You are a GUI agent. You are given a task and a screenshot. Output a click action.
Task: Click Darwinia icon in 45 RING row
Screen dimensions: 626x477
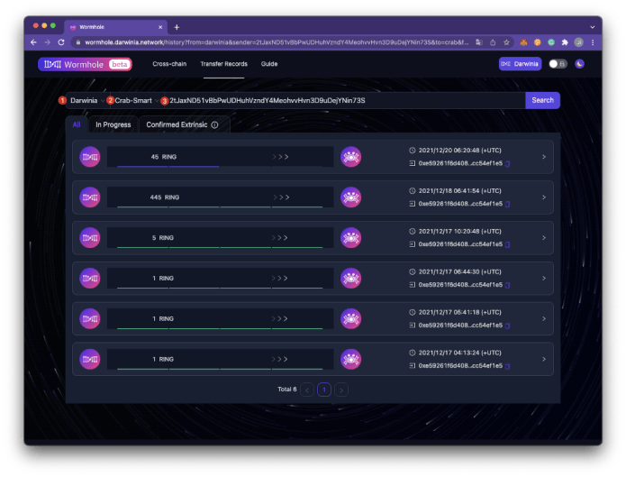[x=90, y=157]
